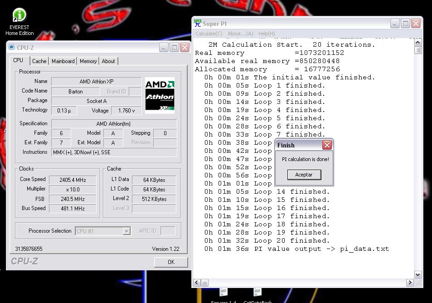Minimize the Super PI window

pos(395,23)
